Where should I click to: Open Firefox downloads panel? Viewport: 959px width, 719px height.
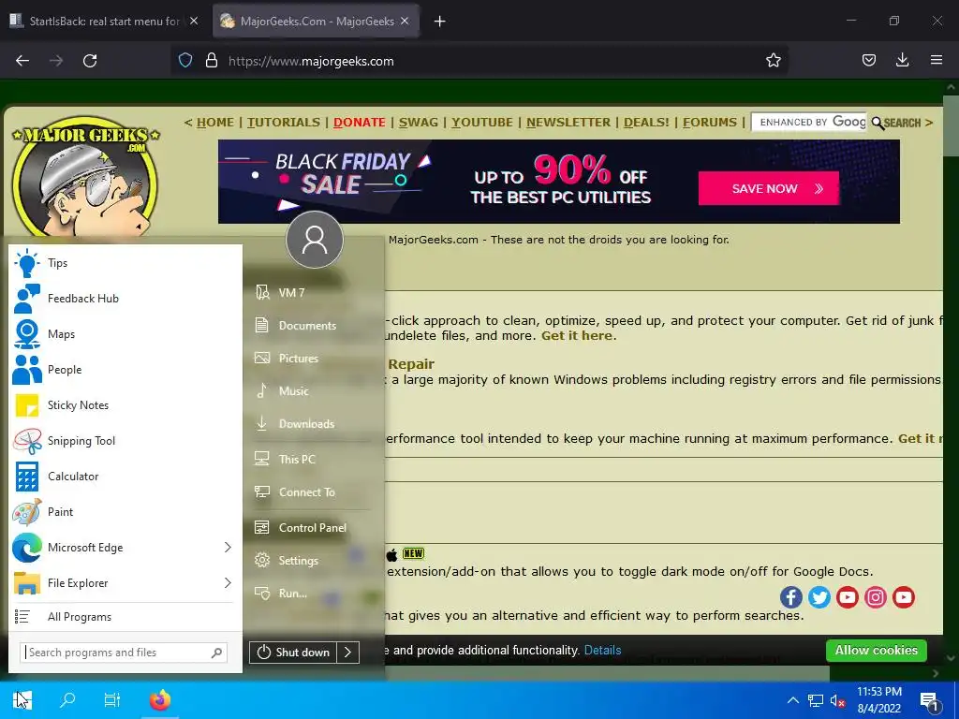click(x=902, y=61)
